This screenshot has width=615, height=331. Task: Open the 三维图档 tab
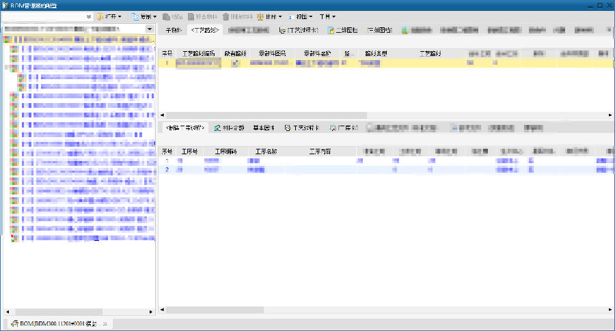pos(380,31)
